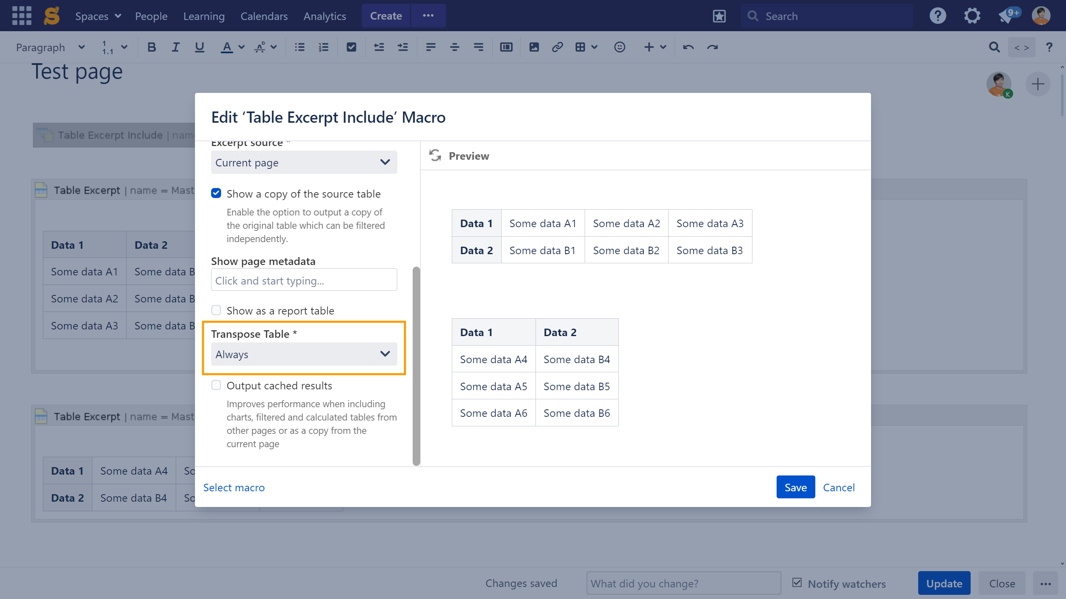This screenshot has height=599, width=1066.
Task: Toggle Notify watchers checkbox
Action: (797, 582)
